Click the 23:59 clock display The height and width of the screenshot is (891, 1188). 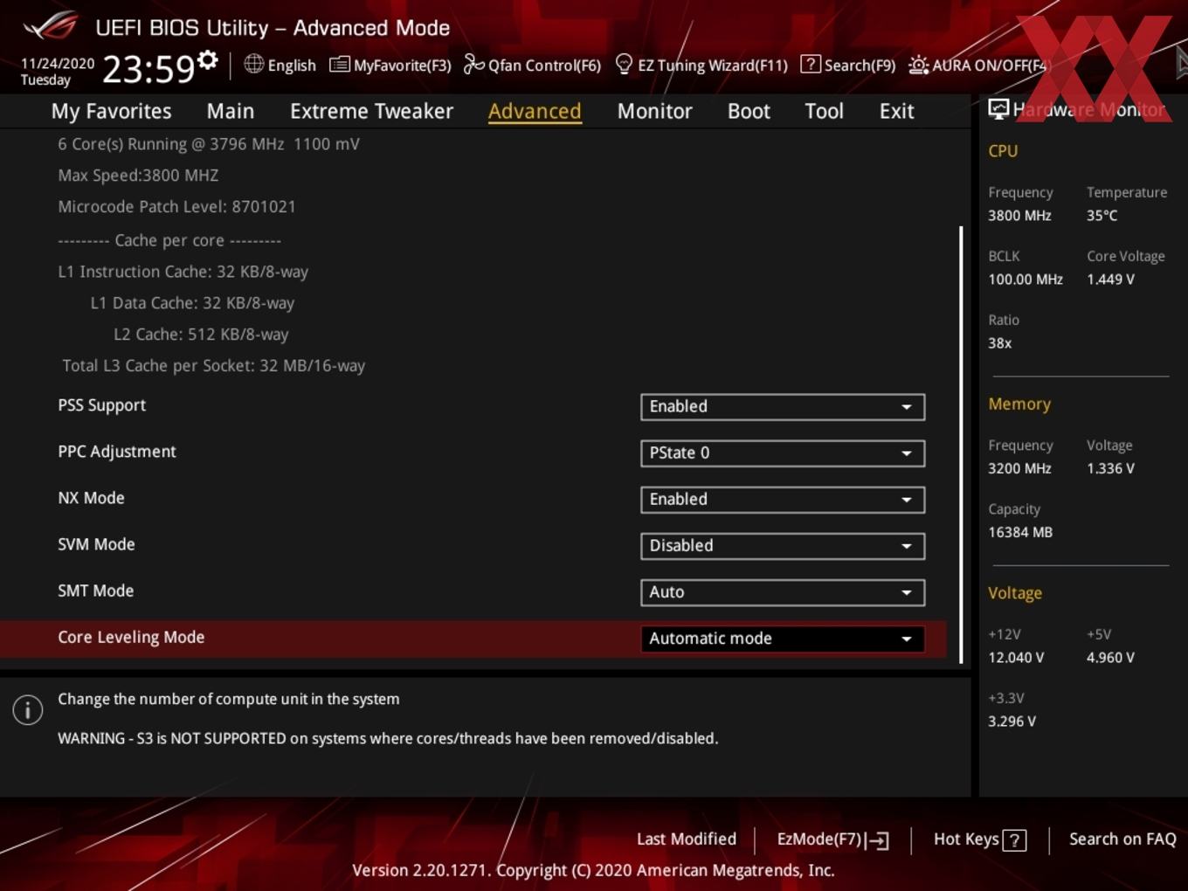(148, 69)
